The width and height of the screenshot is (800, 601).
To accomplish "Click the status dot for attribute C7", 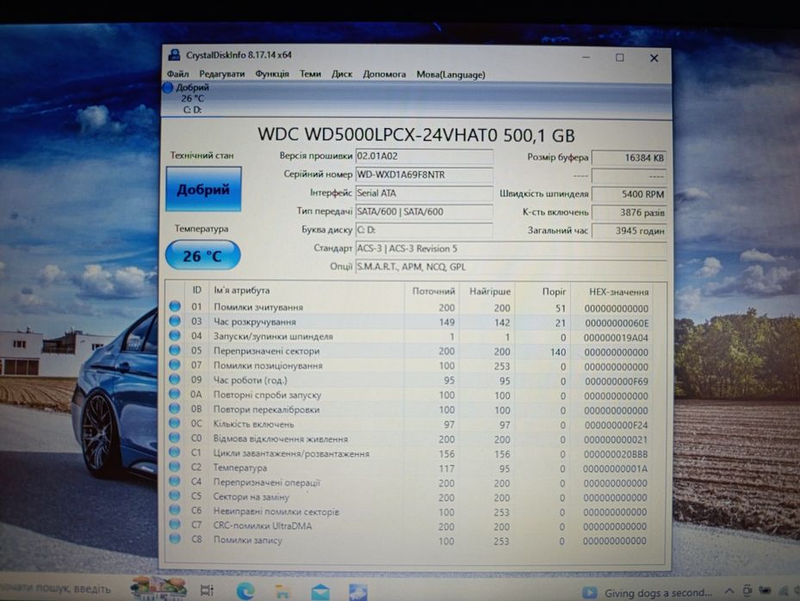I will (x=175, y=524).
